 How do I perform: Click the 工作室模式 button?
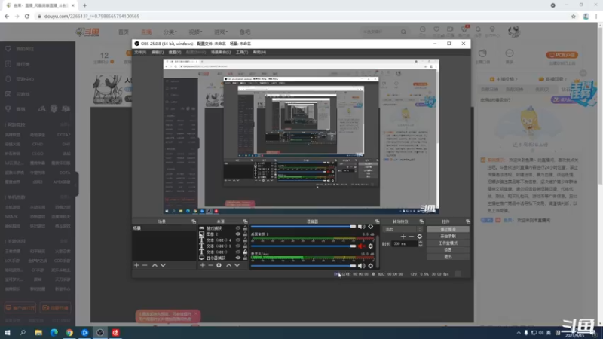[448, 243]
